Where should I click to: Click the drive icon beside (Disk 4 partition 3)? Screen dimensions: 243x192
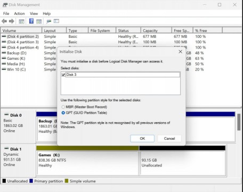point(4,42)
